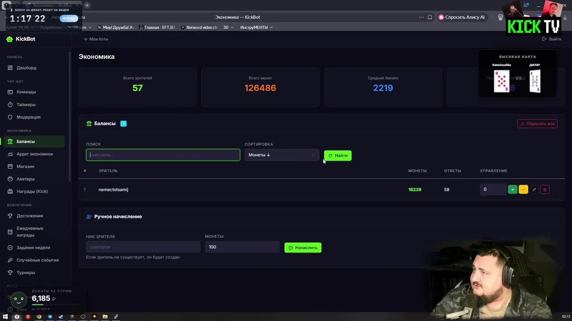Open a new browser tab with plus
This screenshot has width=572, height=321.
pyautogui.click(x=87, y=5)
